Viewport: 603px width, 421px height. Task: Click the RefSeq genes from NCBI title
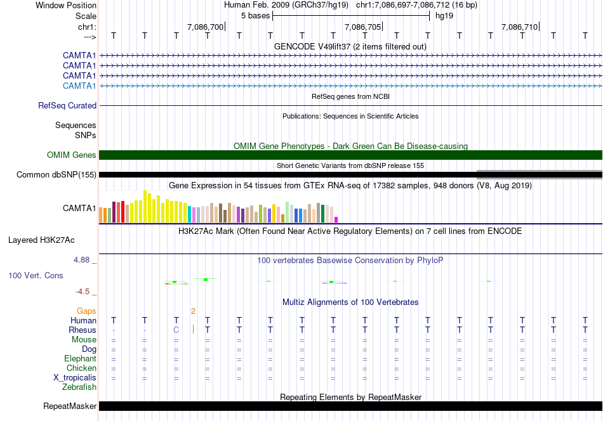pos(350,96)
